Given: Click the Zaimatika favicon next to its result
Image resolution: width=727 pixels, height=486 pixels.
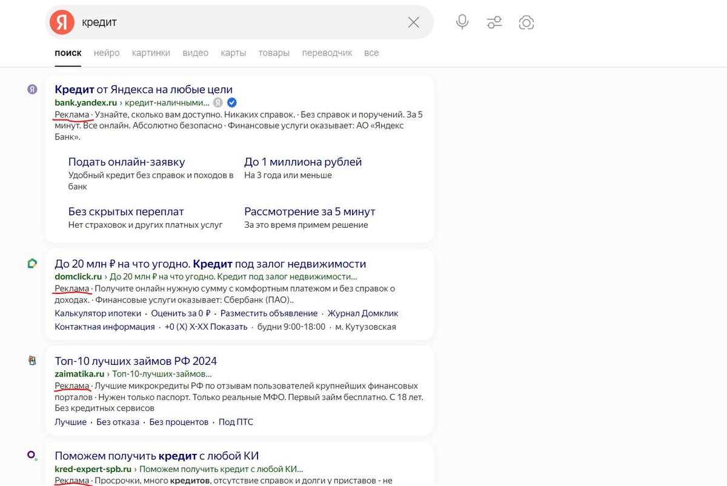Looking at the screenshot, I should [32, 360].
